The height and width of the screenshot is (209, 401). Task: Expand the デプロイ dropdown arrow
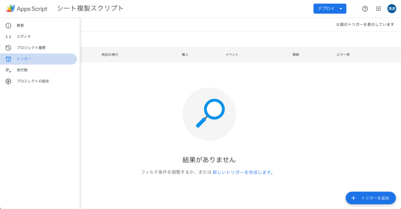tap(341, 9)
